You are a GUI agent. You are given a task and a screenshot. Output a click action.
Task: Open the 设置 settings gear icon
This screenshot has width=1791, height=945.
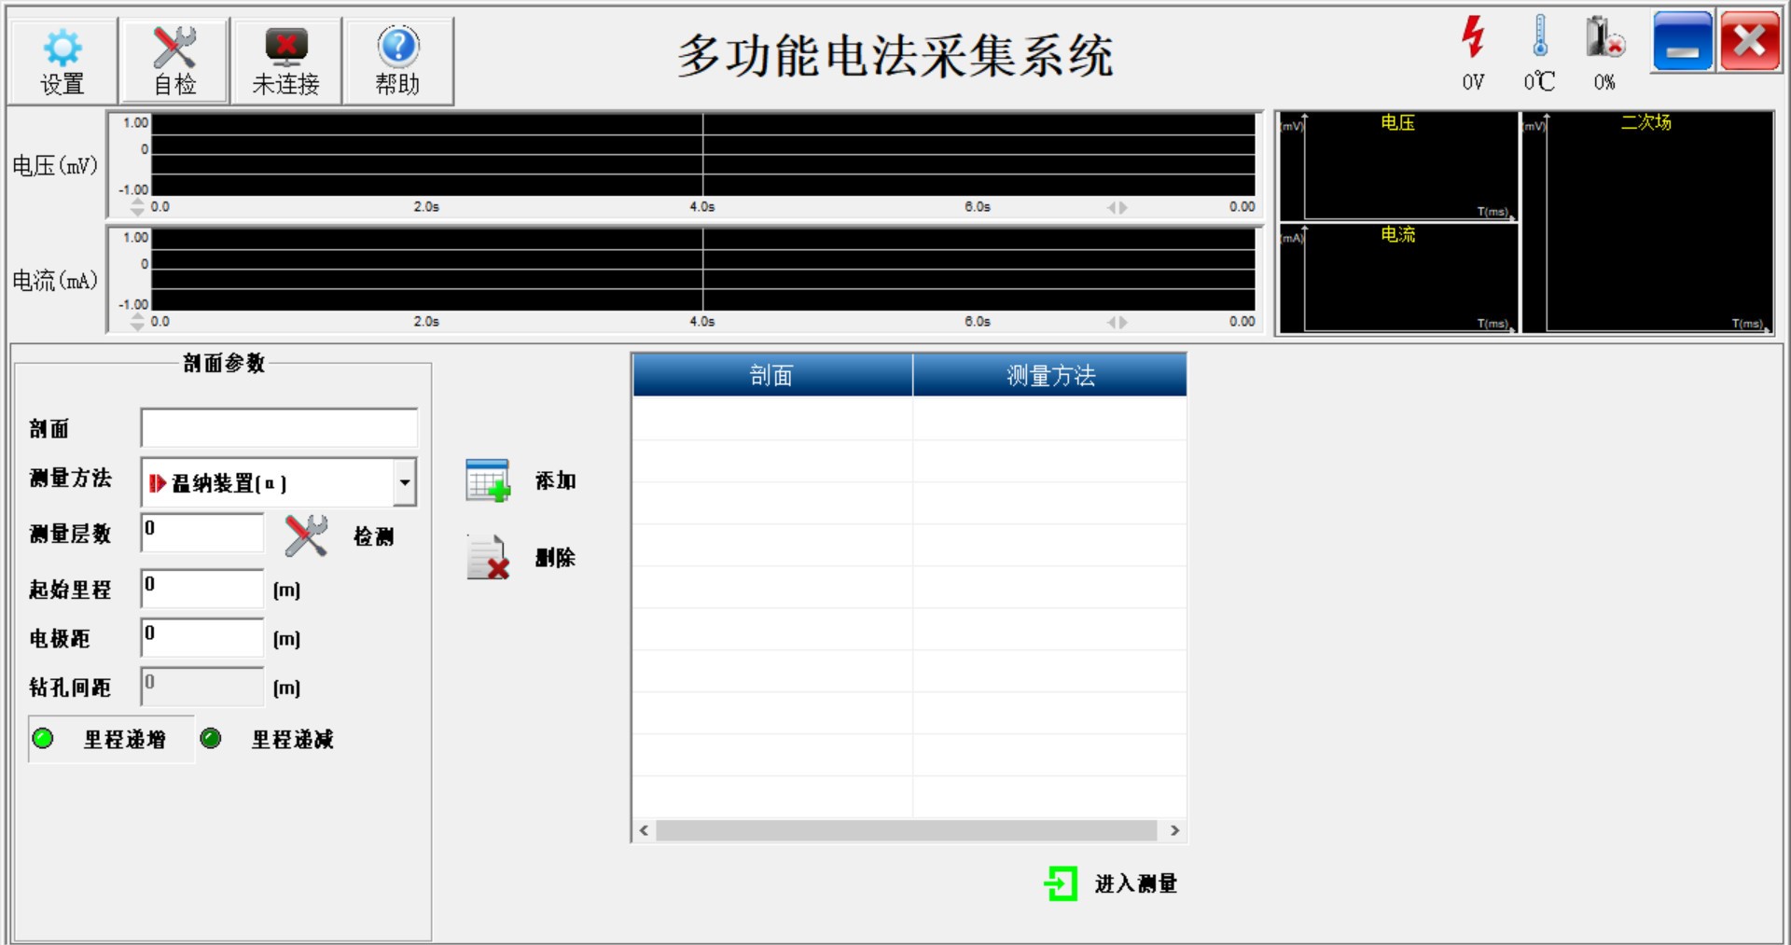point(62,49)
